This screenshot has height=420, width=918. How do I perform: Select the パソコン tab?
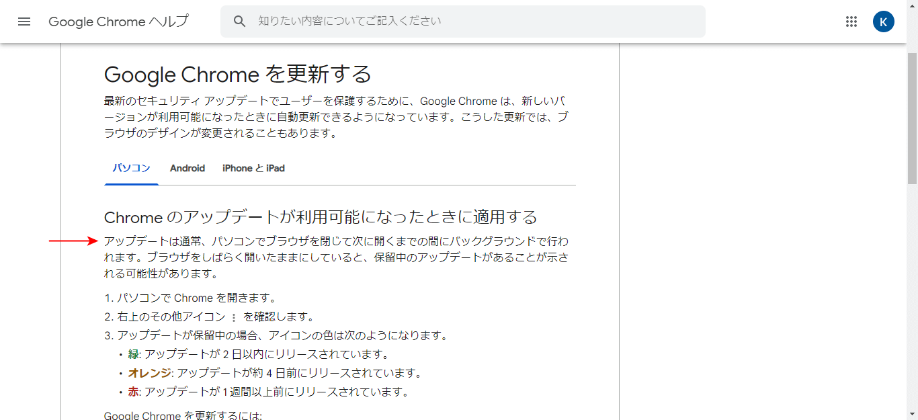tap(131, 168)
